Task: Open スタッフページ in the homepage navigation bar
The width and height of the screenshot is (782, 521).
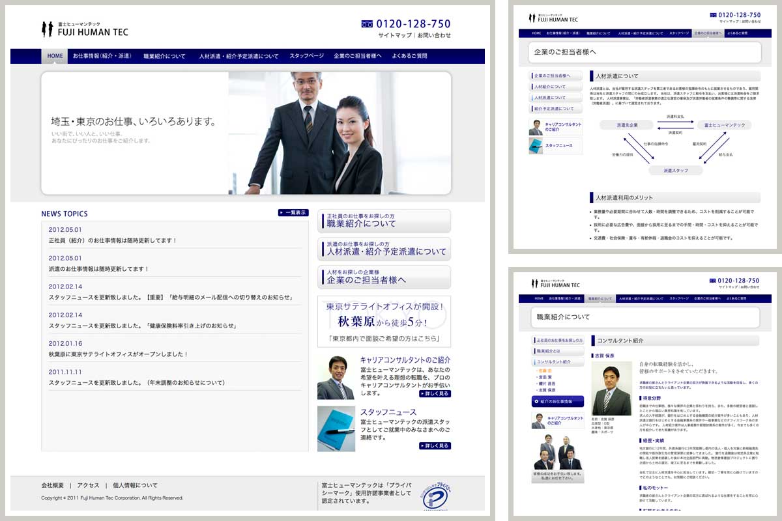Action: pyautogui.click(x=306, y=56)
